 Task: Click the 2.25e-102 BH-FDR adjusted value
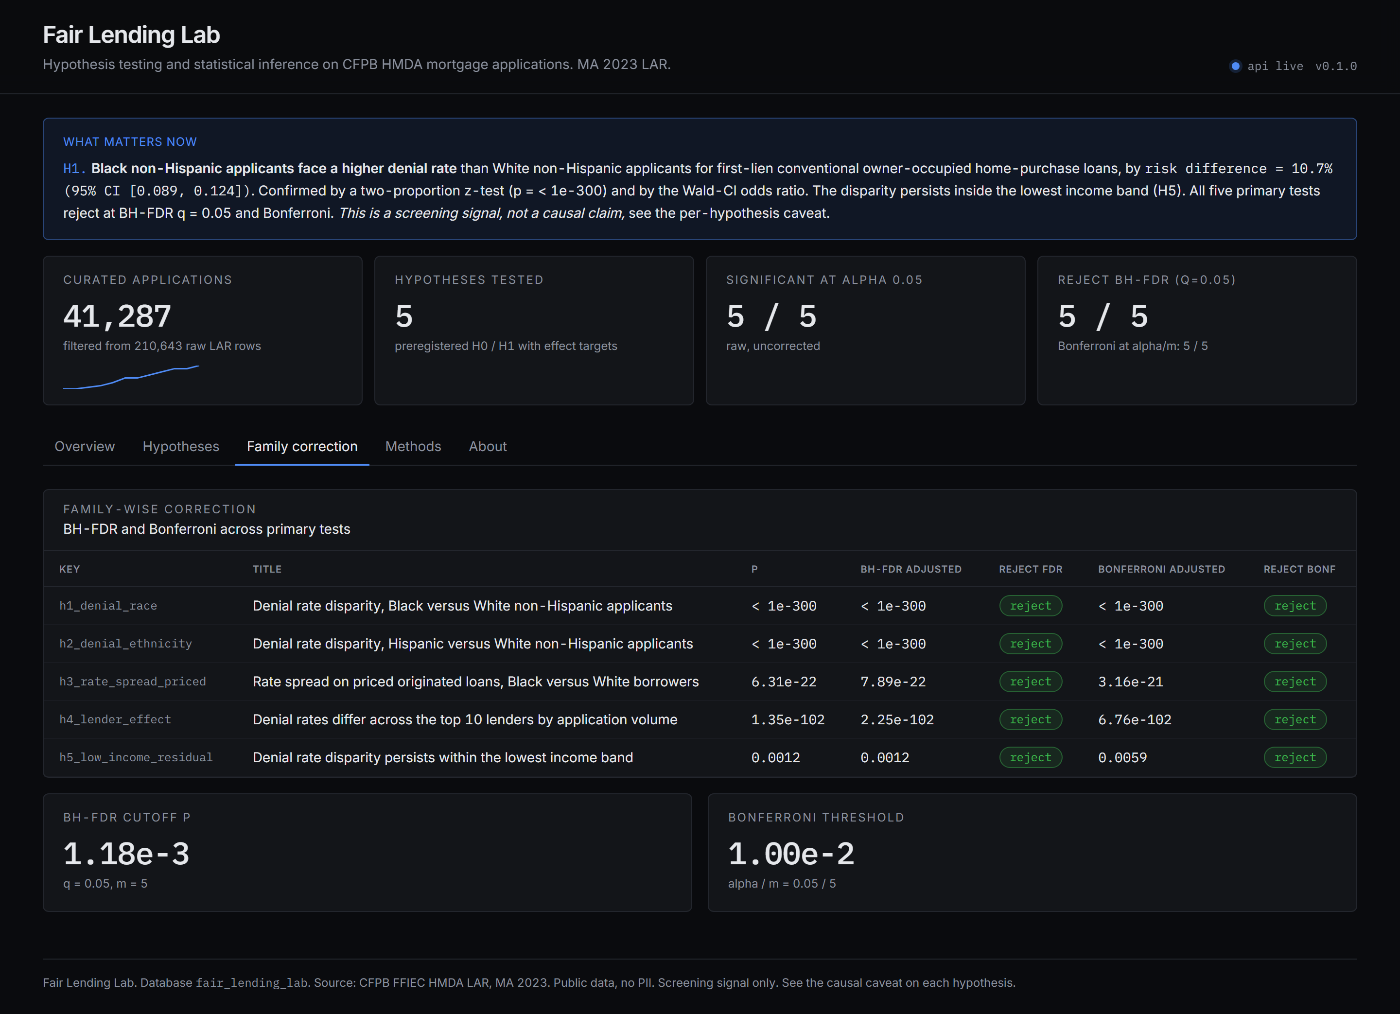coord(897,719)
